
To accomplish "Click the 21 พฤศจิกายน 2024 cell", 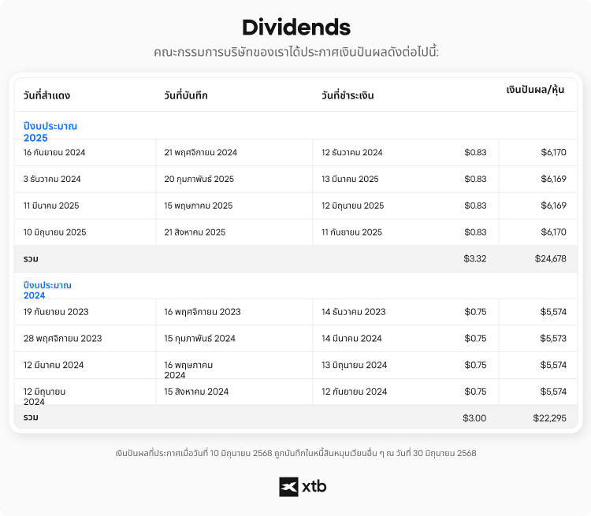I will (x=200, y=152).
